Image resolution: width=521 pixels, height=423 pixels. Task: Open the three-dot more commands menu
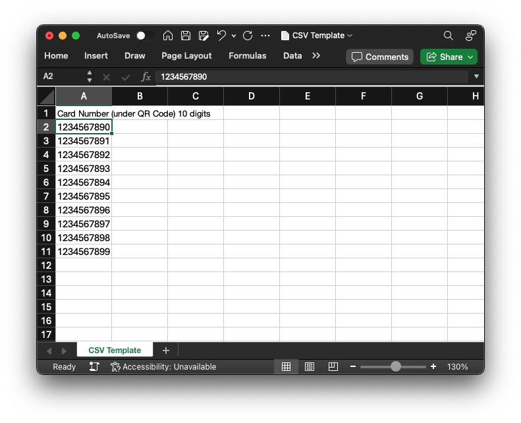[x=265, y=36]
